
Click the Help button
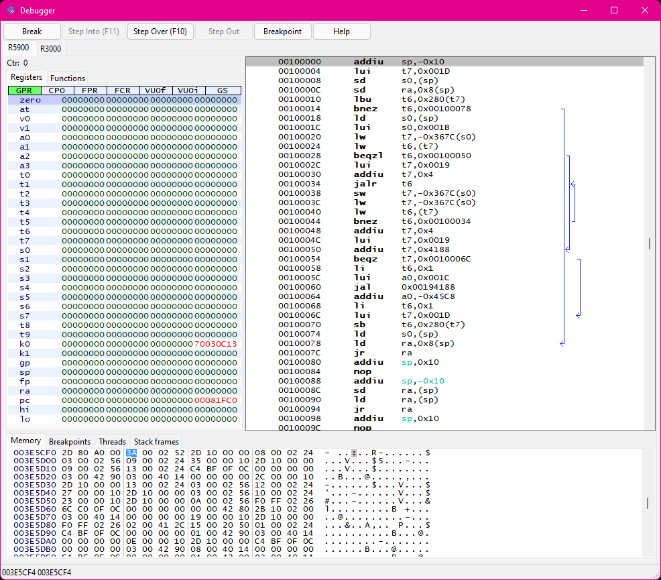(x=341, y=32)
